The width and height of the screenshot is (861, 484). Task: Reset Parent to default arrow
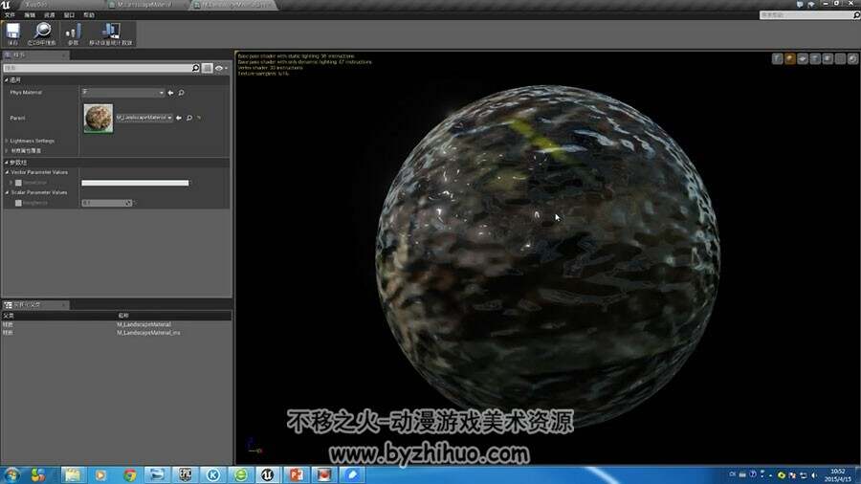pyautogui.click(x=199, y=118)
